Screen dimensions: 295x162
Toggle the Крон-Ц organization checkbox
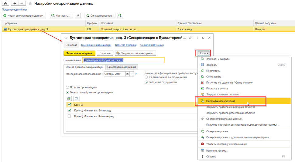click(x=69, y=105)
